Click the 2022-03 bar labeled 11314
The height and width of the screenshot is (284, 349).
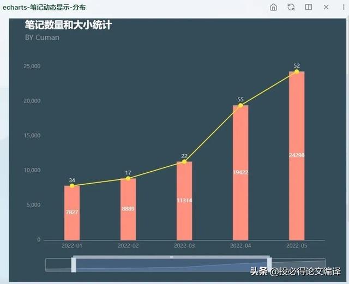[x=184, y=201]
